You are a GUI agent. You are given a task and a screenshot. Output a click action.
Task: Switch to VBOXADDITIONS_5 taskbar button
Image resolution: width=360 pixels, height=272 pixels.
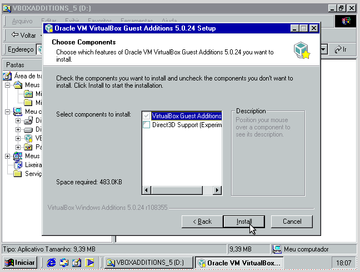click(x=149, y=263)
